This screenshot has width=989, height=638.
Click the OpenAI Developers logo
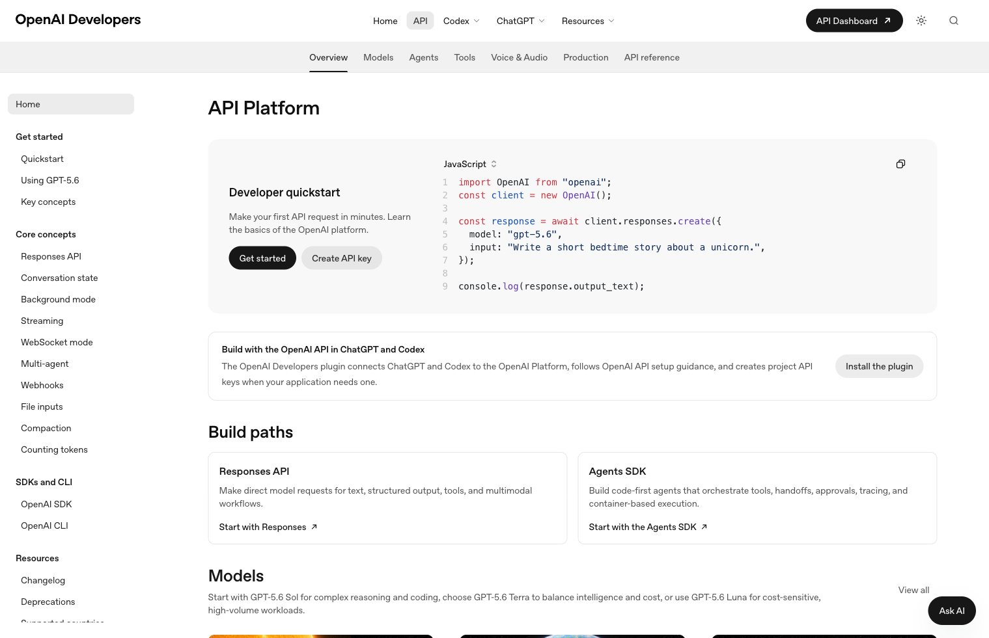click(78, 20)
